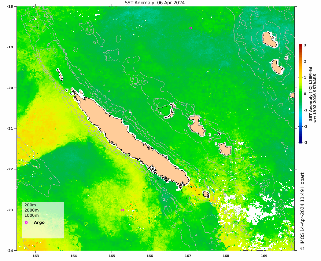
Task: Click the Argo float marker near 167E, 18.5S
Action: coord(191,28)
